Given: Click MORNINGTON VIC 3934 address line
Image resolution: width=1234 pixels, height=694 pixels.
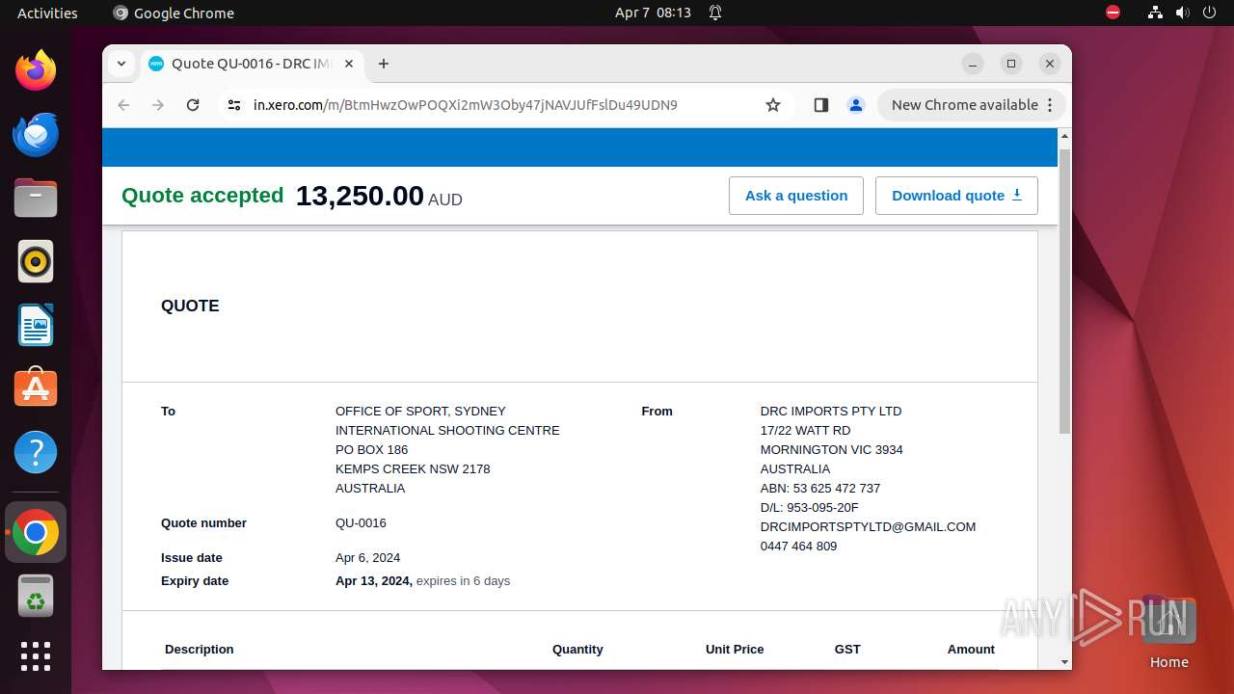Looking at the screenshot, I should [x=832, y=449].
